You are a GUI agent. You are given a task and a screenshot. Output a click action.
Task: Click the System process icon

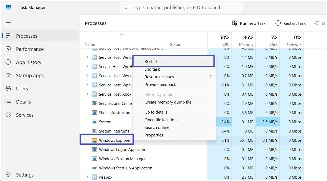pyautogui.click(x=94, y=122)
